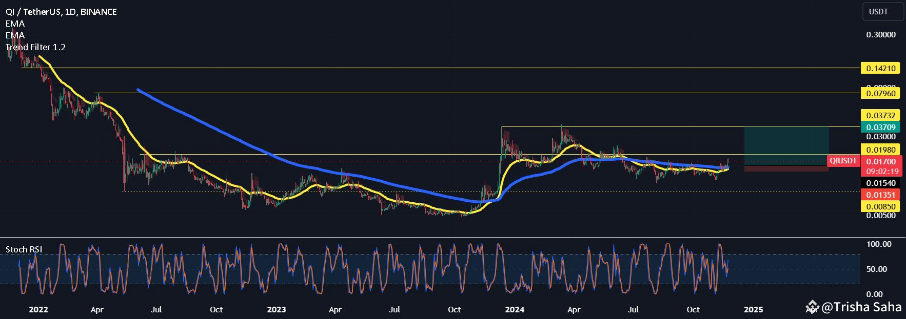Screen dimensions: 906x319
Task: Click the 50.00 Stoch RSI scale value
Action: [877, 269]
